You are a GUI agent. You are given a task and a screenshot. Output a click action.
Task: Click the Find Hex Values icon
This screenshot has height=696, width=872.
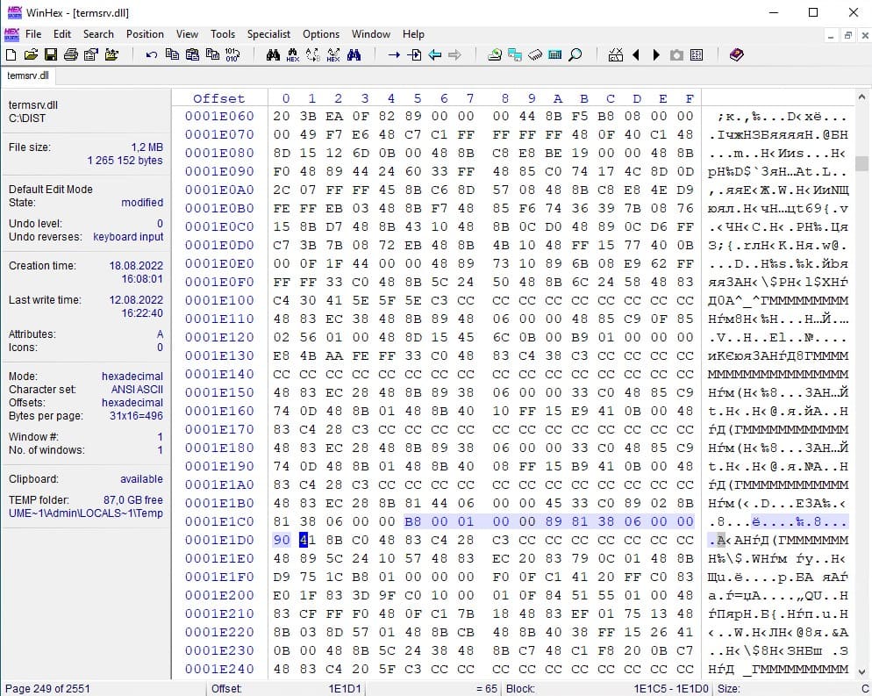coord(292,54)
